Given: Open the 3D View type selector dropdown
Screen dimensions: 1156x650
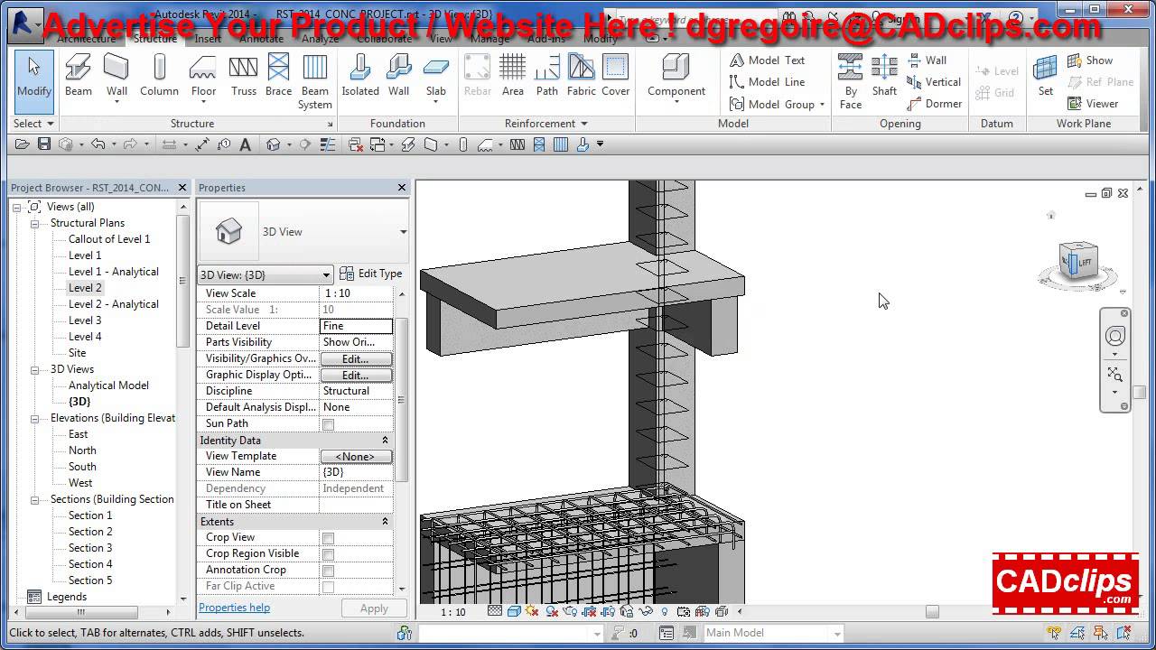Looking at the screenshot, I should (324, 274).
